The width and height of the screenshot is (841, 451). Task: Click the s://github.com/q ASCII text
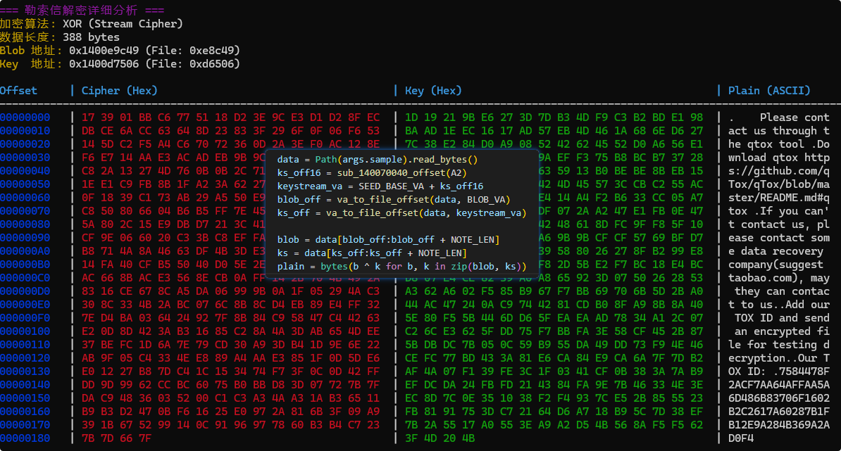[779, 171]
